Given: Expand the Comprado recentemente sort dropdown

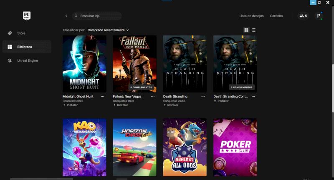Looking at the screenshot, I should pyautogui.click(x=108, y=30).
